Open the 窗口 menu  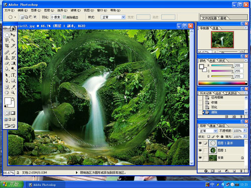tap(102, 11)
